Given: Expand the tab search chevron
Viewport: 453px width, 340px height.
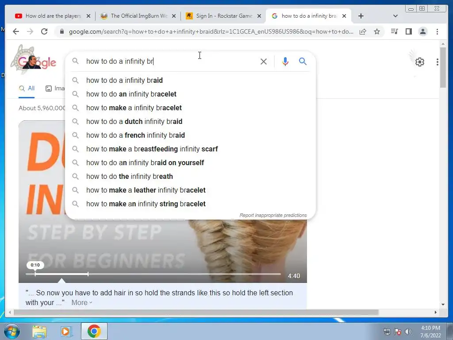Looking at the screenshot, I should 395,16.
